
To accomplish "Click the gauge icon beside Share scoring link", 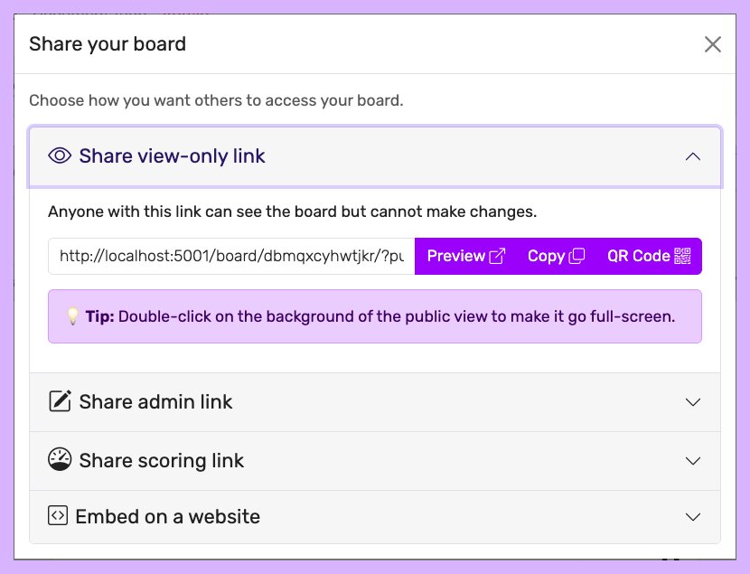I will coord(60,459).
